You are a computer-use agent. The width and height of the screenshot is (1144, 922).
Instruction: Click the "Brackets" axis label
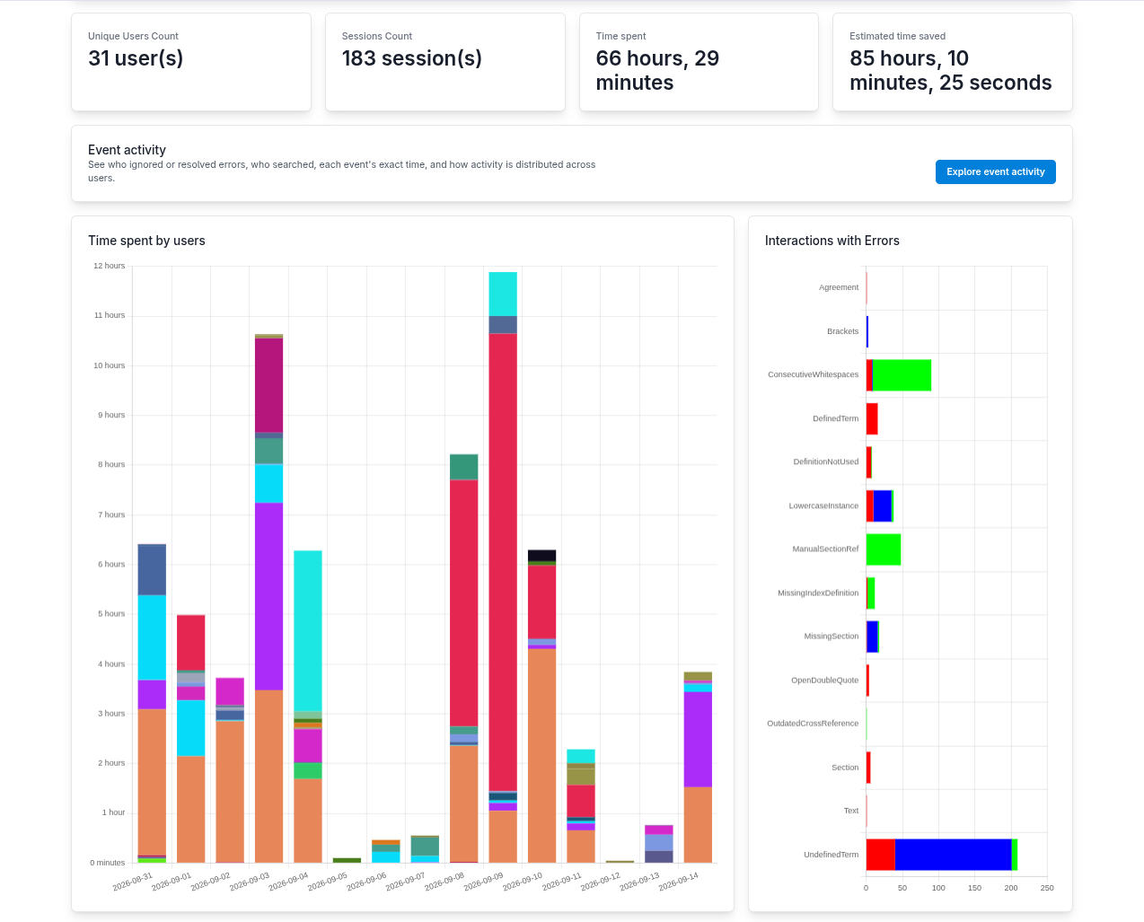coord(843,331)
